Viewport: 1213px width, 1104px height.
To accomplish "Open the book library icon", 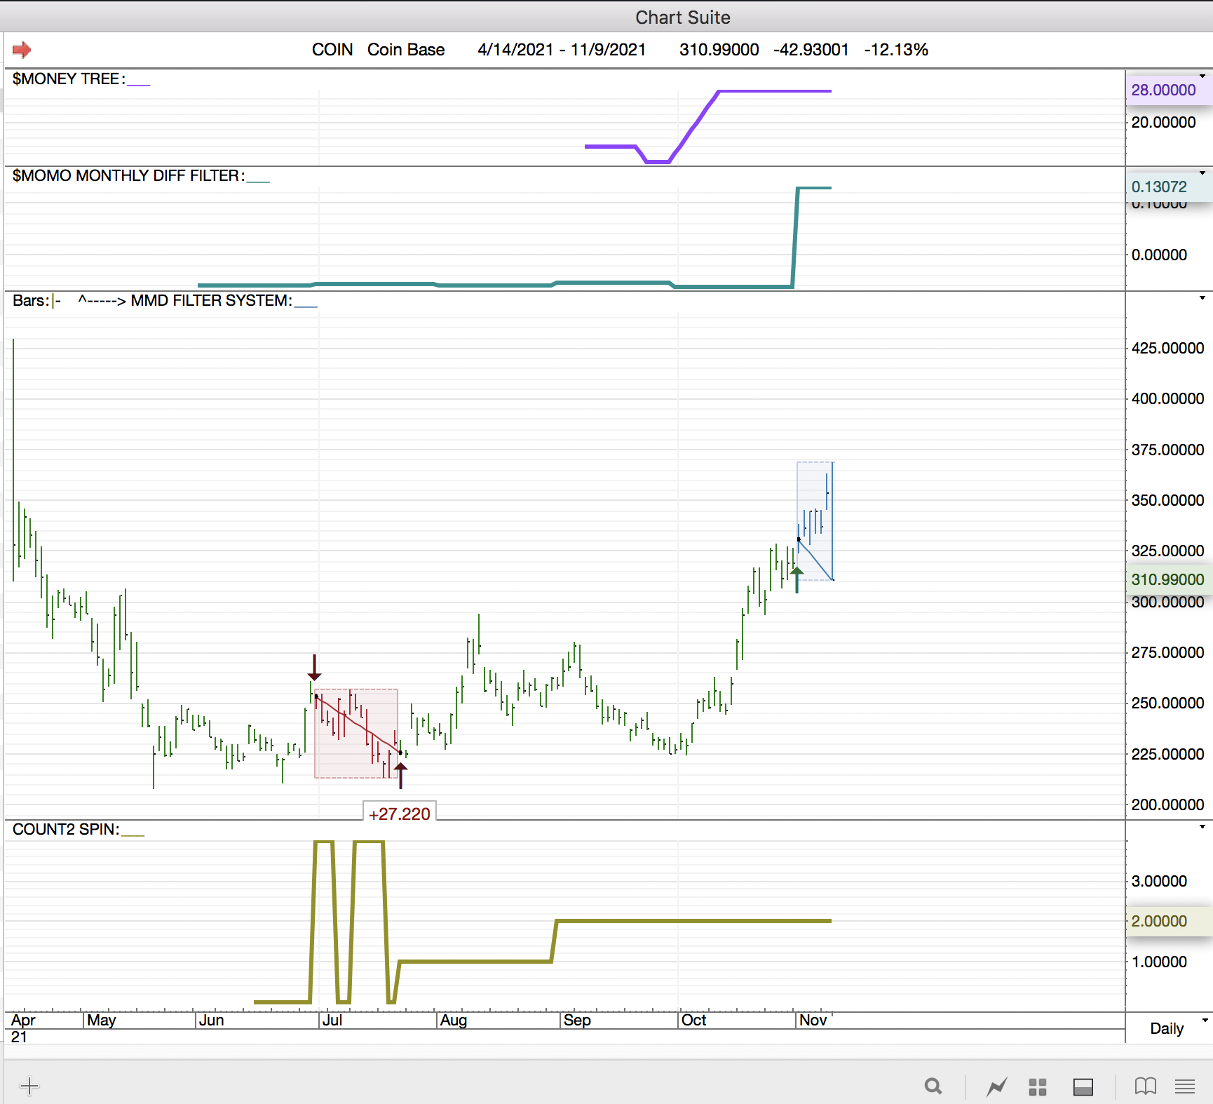I will pyautogui.click(x=1145, y=1086).
